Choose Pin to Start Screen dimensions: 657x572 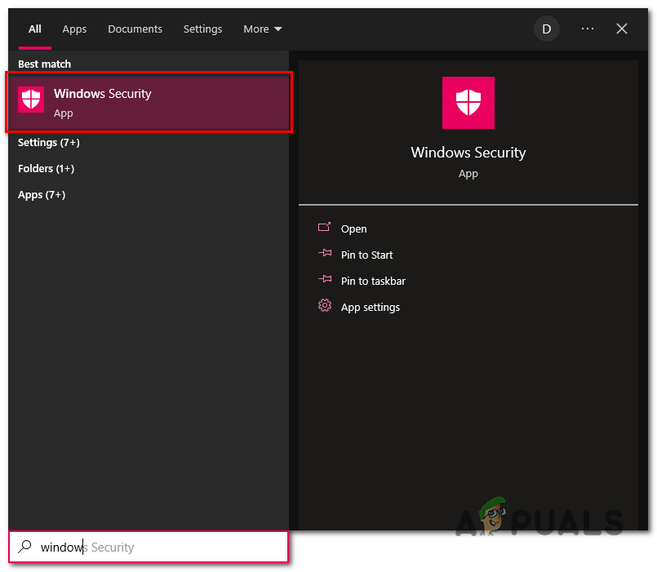(366, 255)
